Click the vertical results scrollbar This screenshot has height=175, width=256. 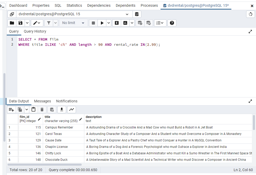pyautogui.click(x=254, y=123)
